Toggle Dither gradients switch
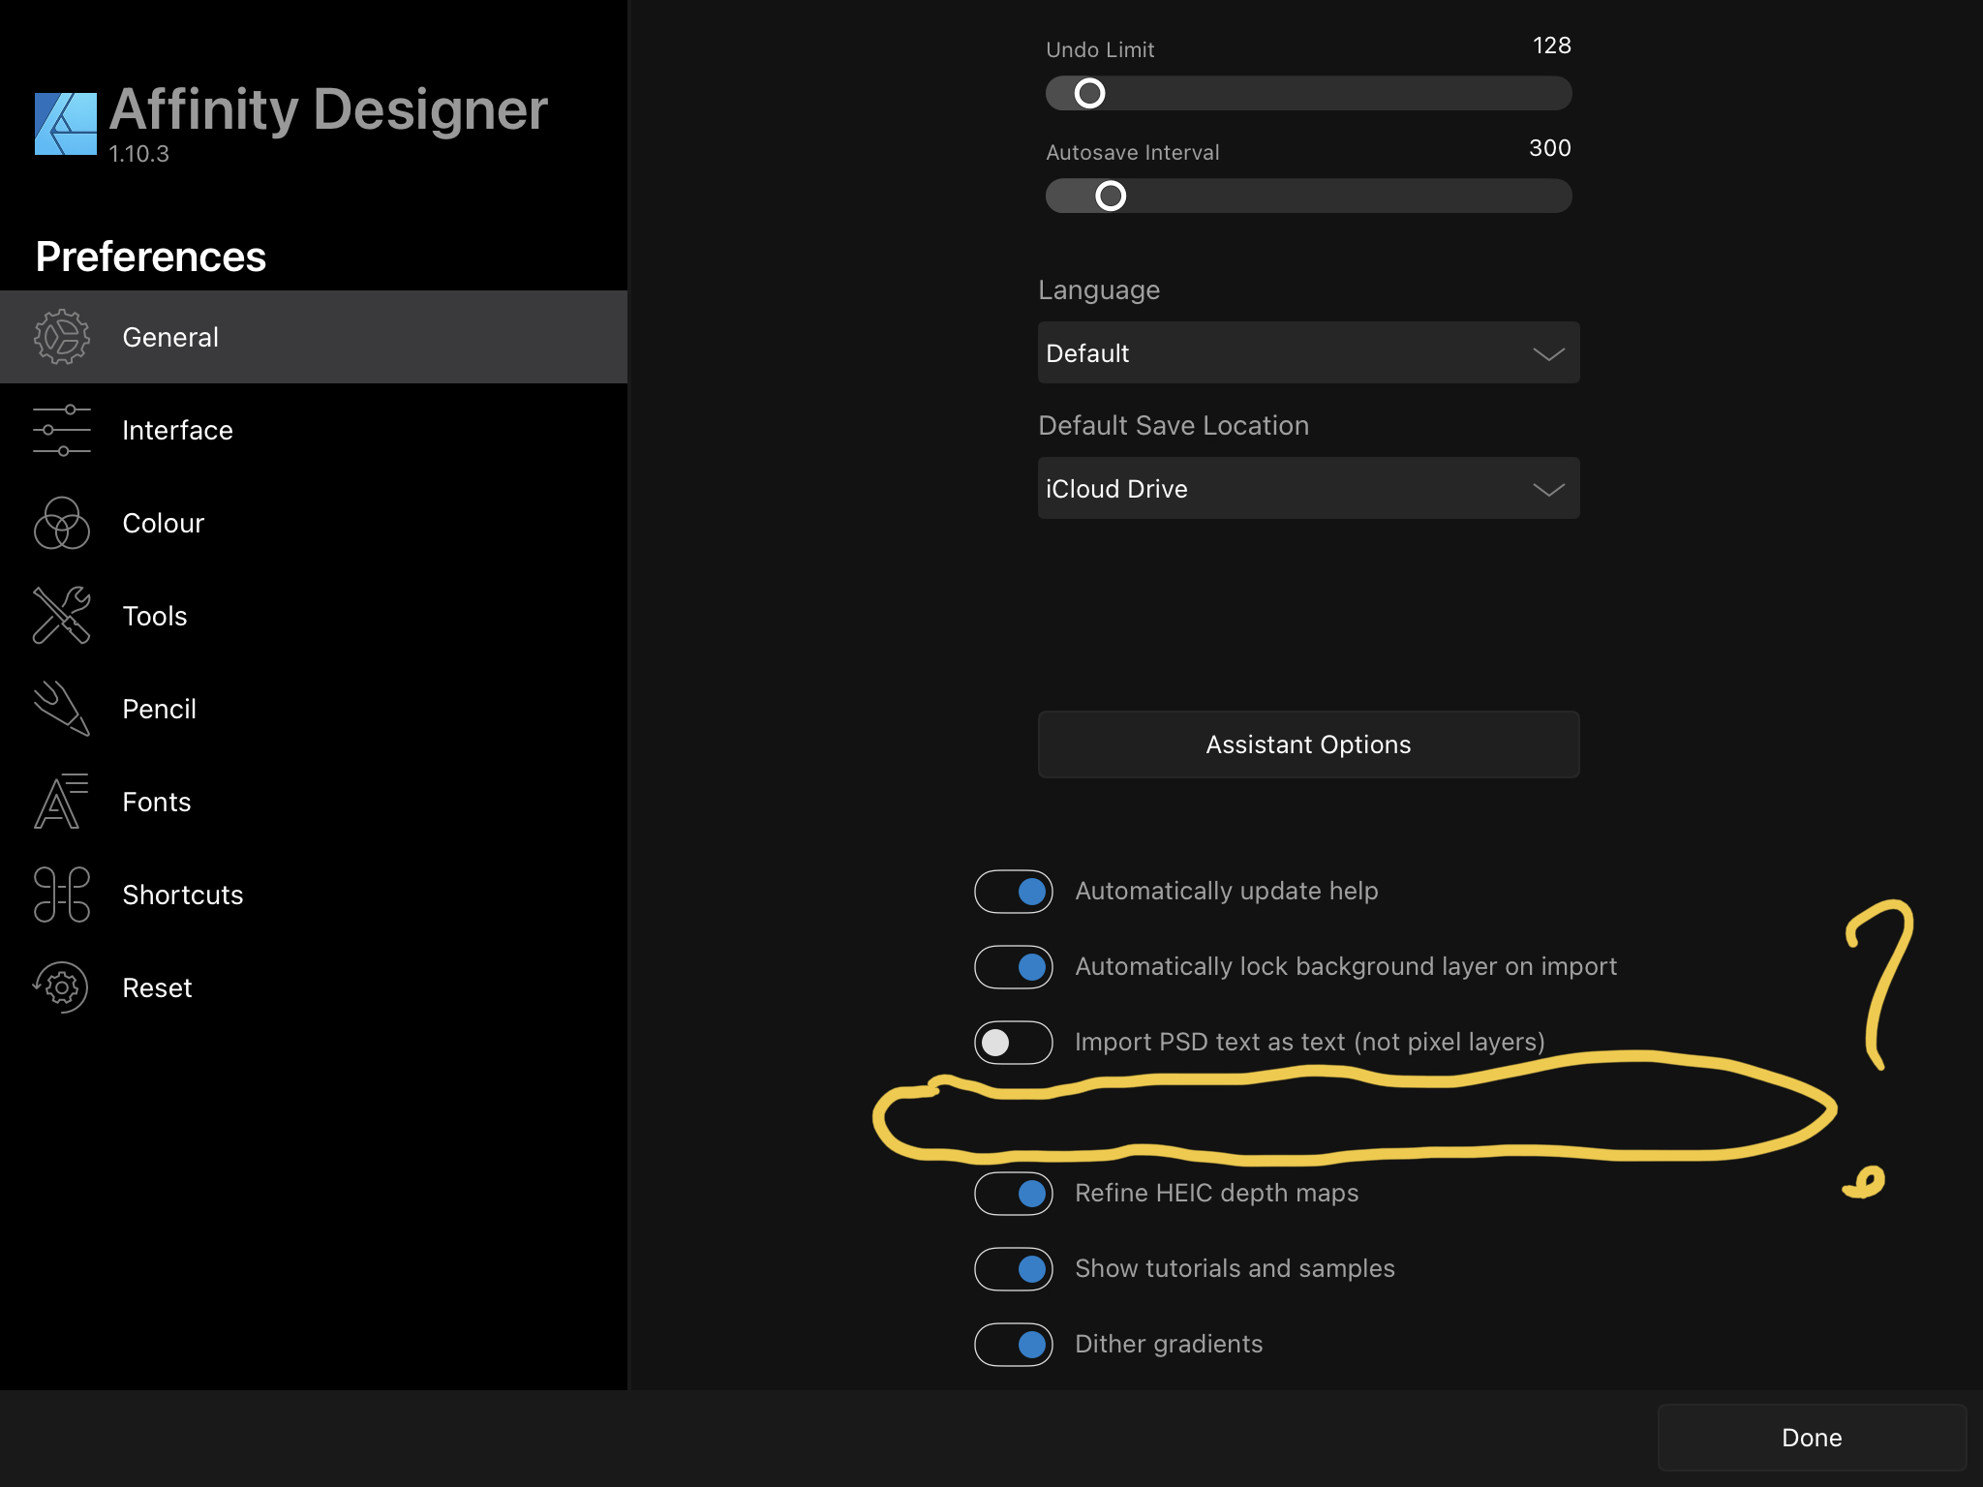1983x1487 pixels. pyautogui.click(x=1014, y=1345)
